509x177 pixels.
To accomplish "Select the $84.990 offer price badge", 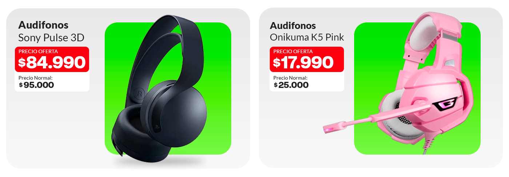I will click(x=52, y=59).
